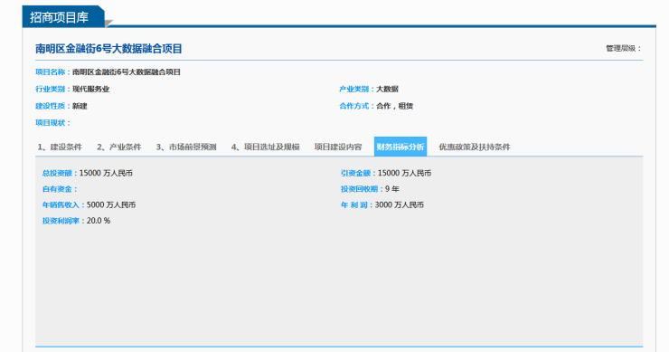Click the 投资回收期 value 9 年

click(392, 189)
